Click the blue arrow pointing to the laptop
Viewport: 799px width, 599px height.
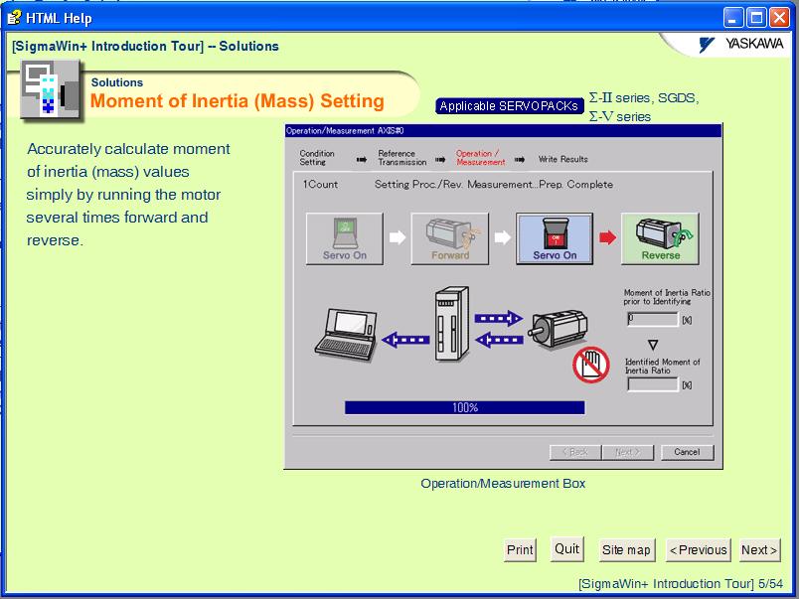coord(405,340)
